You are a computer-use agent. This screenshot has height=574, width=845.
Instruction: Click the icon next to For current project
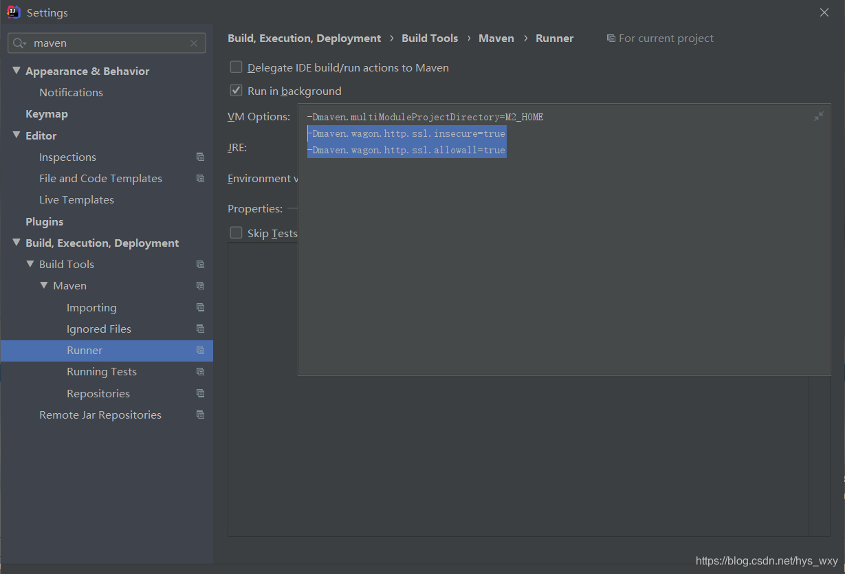[611, 38]
